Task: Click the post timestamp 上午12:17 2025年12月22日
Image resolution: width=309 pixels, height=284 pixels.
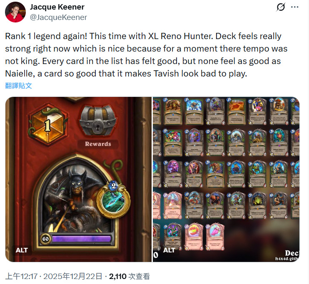Action: tap(54, 277)
